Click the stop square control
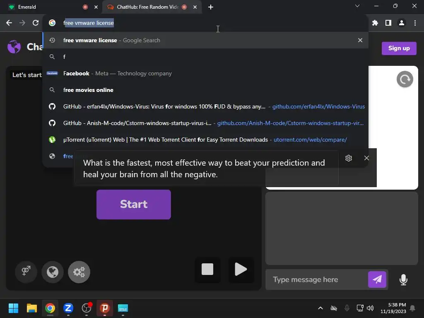The height and width of the screenshot is (318, 424). (207, 269)
